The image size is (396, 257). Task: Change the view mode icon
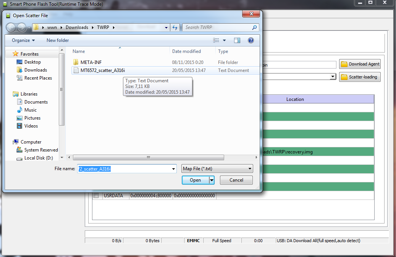point(216,40)
